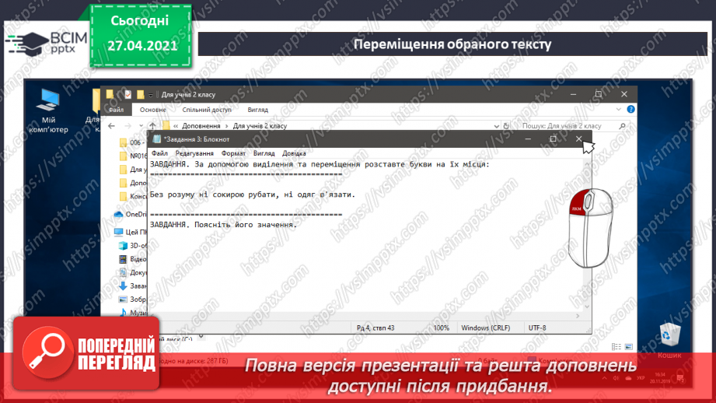Screen dimensions: 716x403
Task: Open the 006 folder in navigation pane
Action: (x=133, y=142)
